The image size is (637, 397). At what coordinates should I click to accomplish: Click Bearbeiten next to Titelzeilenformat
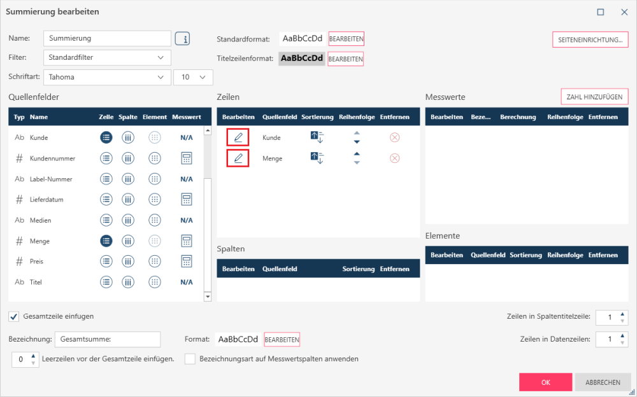pyautogui.click(x=345, y=59)
